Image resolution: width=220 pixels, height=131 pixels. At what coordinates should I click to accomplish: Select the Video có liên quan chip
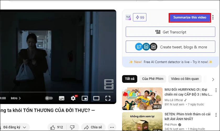click(x=185, y=79)
